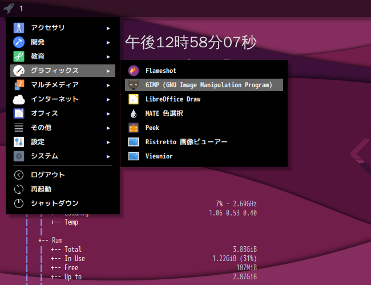Click the オフィス document icon
Viewport: 371px width, 285px height.
click(19, 113)
